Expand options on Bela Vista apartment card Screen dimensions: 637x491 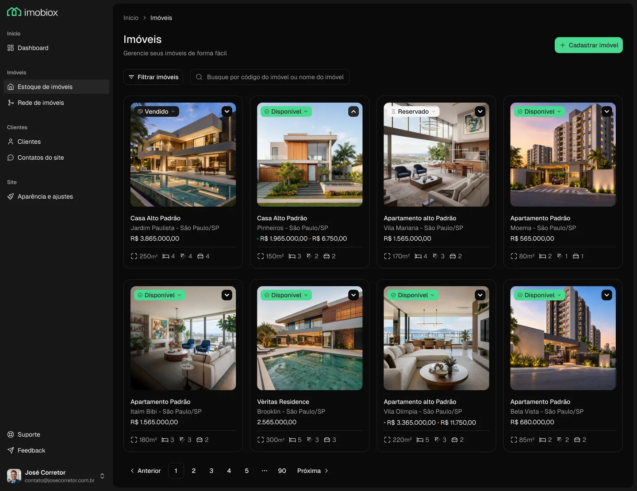click(x=606, y=295)
